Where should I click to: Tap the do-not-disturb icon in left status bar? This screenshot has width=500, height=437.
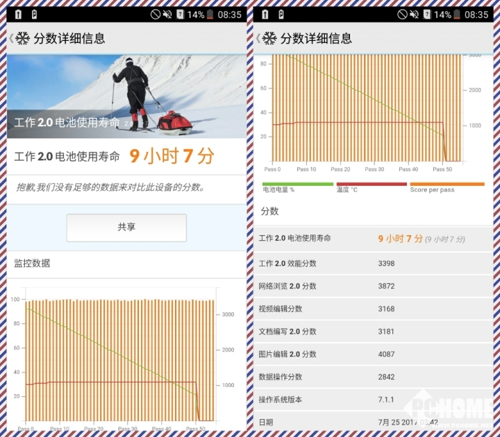[156, 15]
